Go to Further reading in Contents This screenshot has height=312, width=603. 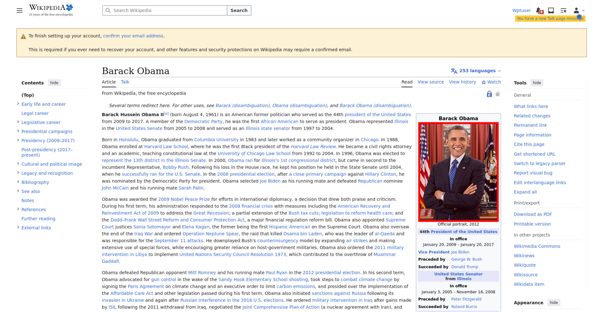38,219
